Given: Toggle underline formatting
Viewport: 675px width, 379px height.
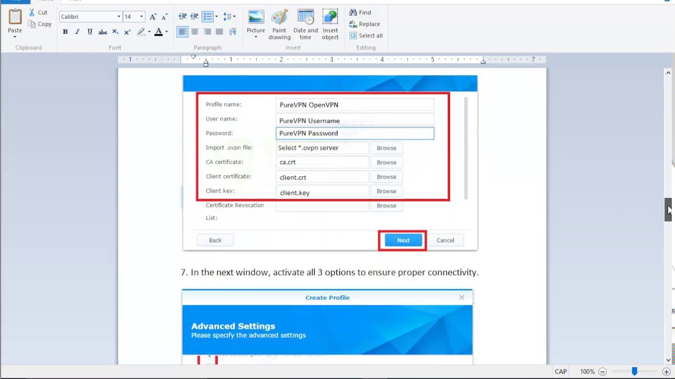Looking at the screenshot, I should (x=90, y=32).
